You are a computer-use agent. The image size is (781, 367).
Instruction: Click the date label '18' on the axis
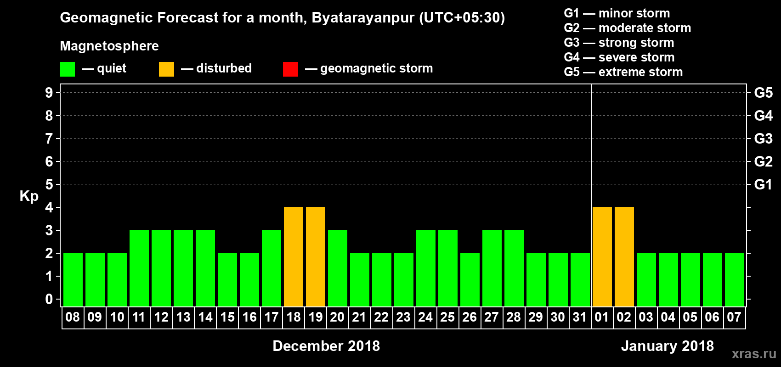click(x=294, y=317)
